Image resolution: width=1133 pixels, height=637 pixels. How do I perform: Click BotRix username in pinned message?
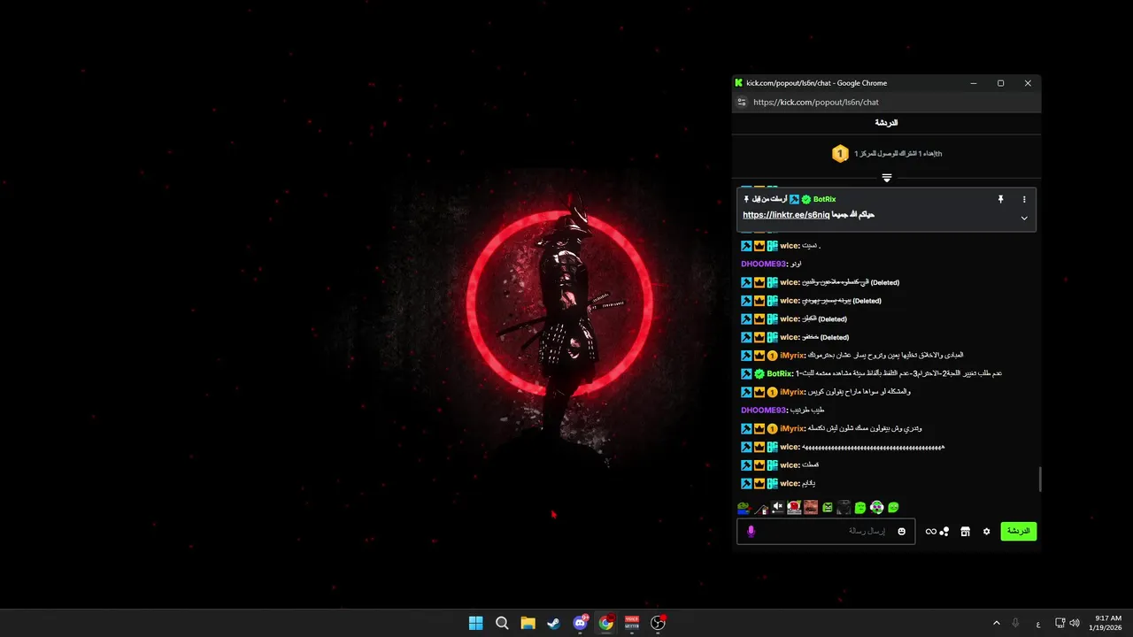point(824,199)
